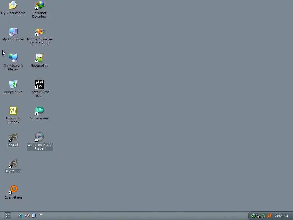Select the Recycle Bin icon
The height and width of the screenshot is (220, 293).
pyautogui.click(x=13, y=87)
